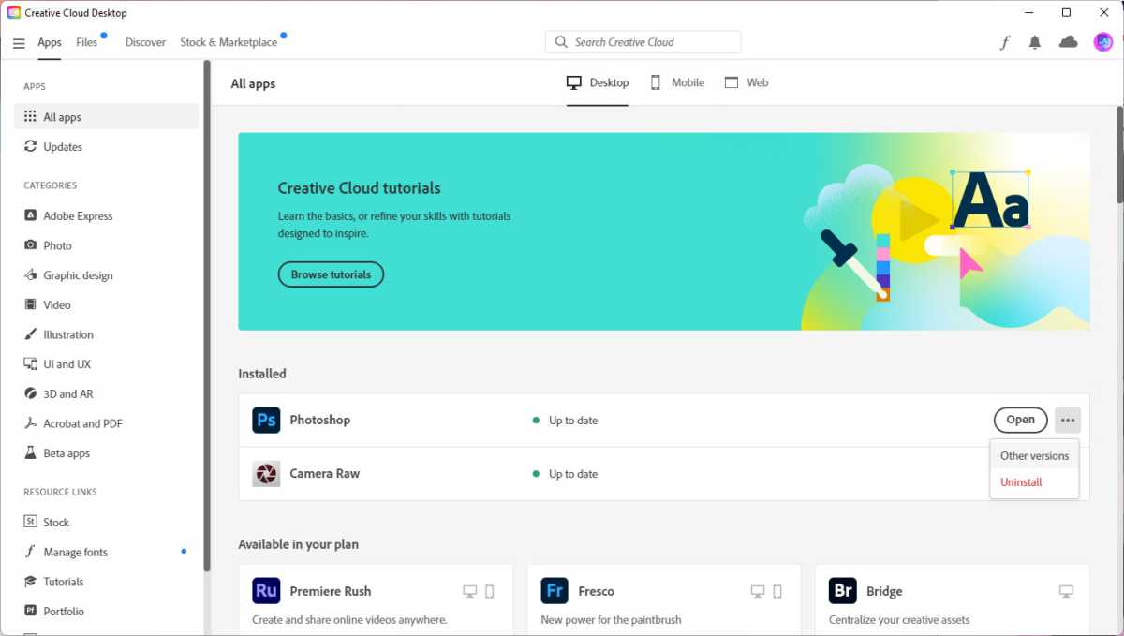Switch to the Discover tab

click(145, 42)
